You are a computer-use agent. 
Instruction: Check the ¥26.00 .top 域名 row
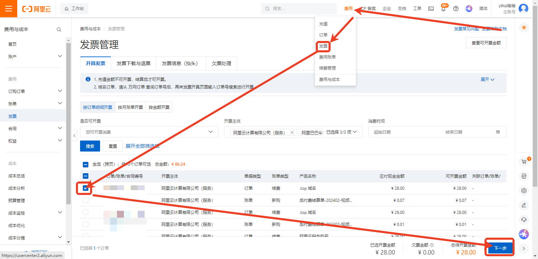coord(86,212)
